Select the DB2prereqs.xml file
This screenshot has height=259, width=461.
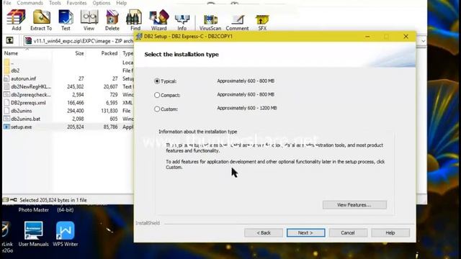point(68,103)
